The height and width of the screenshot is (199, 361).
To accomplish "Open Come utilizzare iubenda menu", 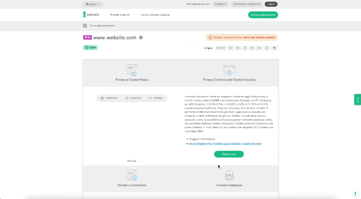I will point(155,15).
